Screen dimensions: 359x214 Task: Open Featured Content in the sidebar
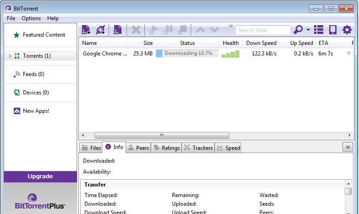pos(44,35)
